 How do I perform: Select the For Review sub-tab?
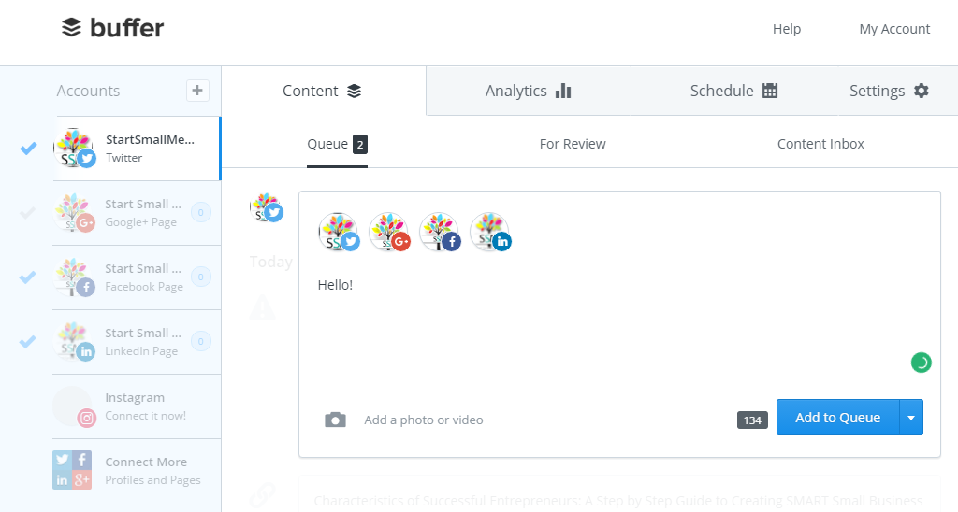(573, 144)
